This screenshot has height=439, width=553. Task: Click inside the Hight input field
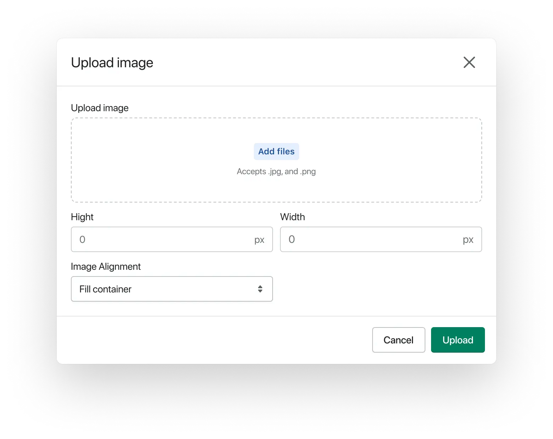[172, 239]
